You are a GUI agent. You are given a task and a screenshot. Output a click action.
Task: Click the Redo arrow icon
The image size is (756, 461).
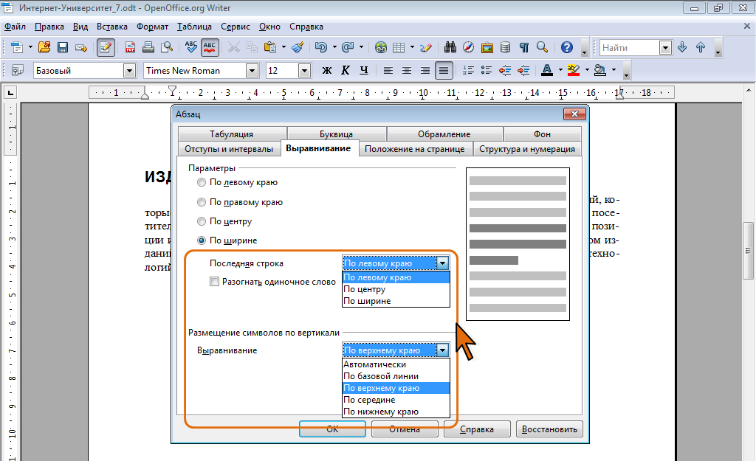click(347, 47)
